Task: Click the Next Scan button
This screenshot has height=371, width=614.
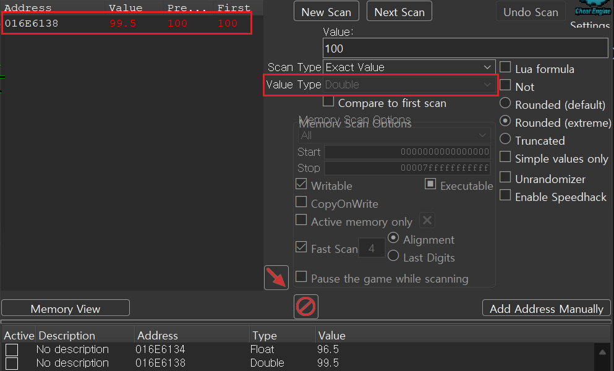Action: click(x=399, y=12)
